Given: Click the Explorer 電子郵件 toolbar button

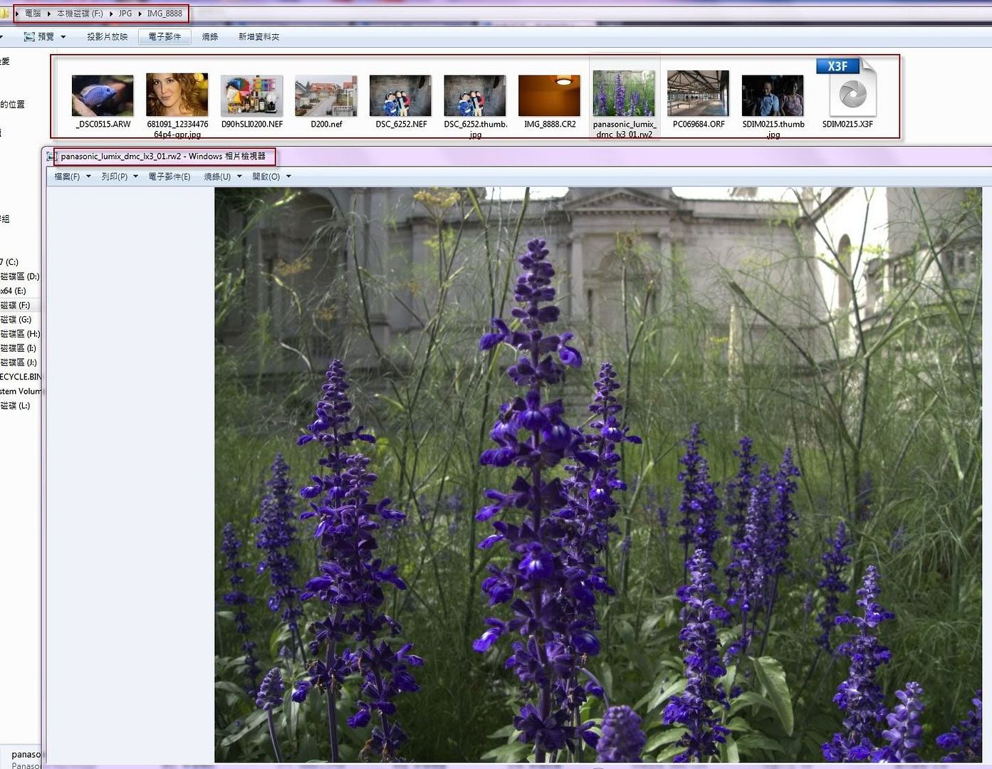Looking at the screenshot, I should [165, 36].
